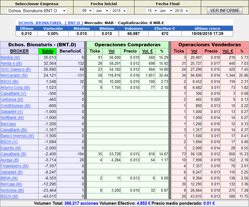The width and height of the screenshot is (249, 207).
Task: Open the Bankia (M) broker link
Action: click(10, 58)
